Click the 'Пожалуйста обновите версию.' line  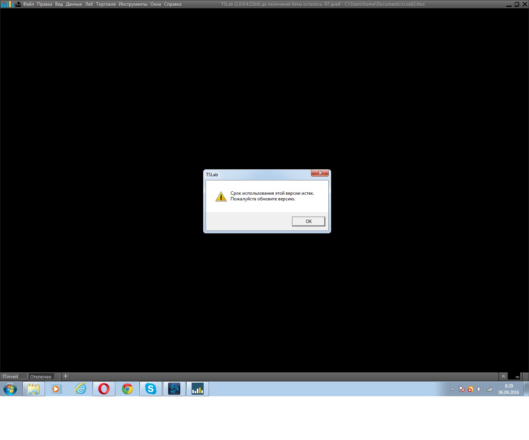[x=263, y=199]
